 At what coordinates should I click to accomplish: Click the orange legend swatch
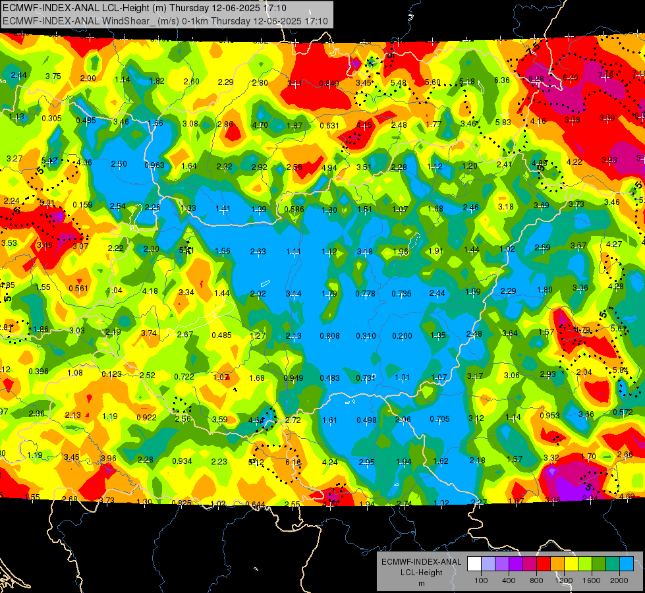point(557,564)
